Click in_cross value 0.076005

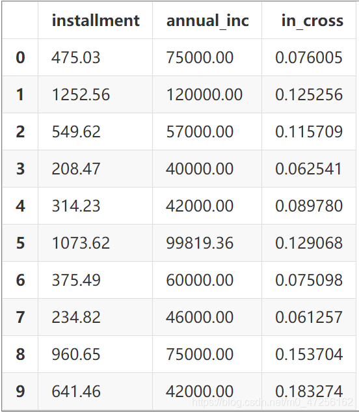(x=309, y=57)
